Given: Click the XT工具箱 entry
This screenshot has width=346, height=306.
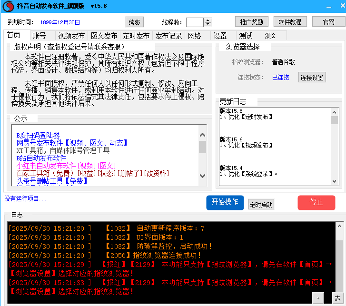Looking at the screenshot, I should pyautogui.click(x=63, y=150).
